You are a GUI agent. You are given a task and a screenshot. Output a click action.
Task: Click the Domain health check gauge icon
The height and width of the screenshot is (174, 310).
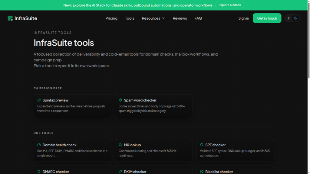tap(39, 145)
